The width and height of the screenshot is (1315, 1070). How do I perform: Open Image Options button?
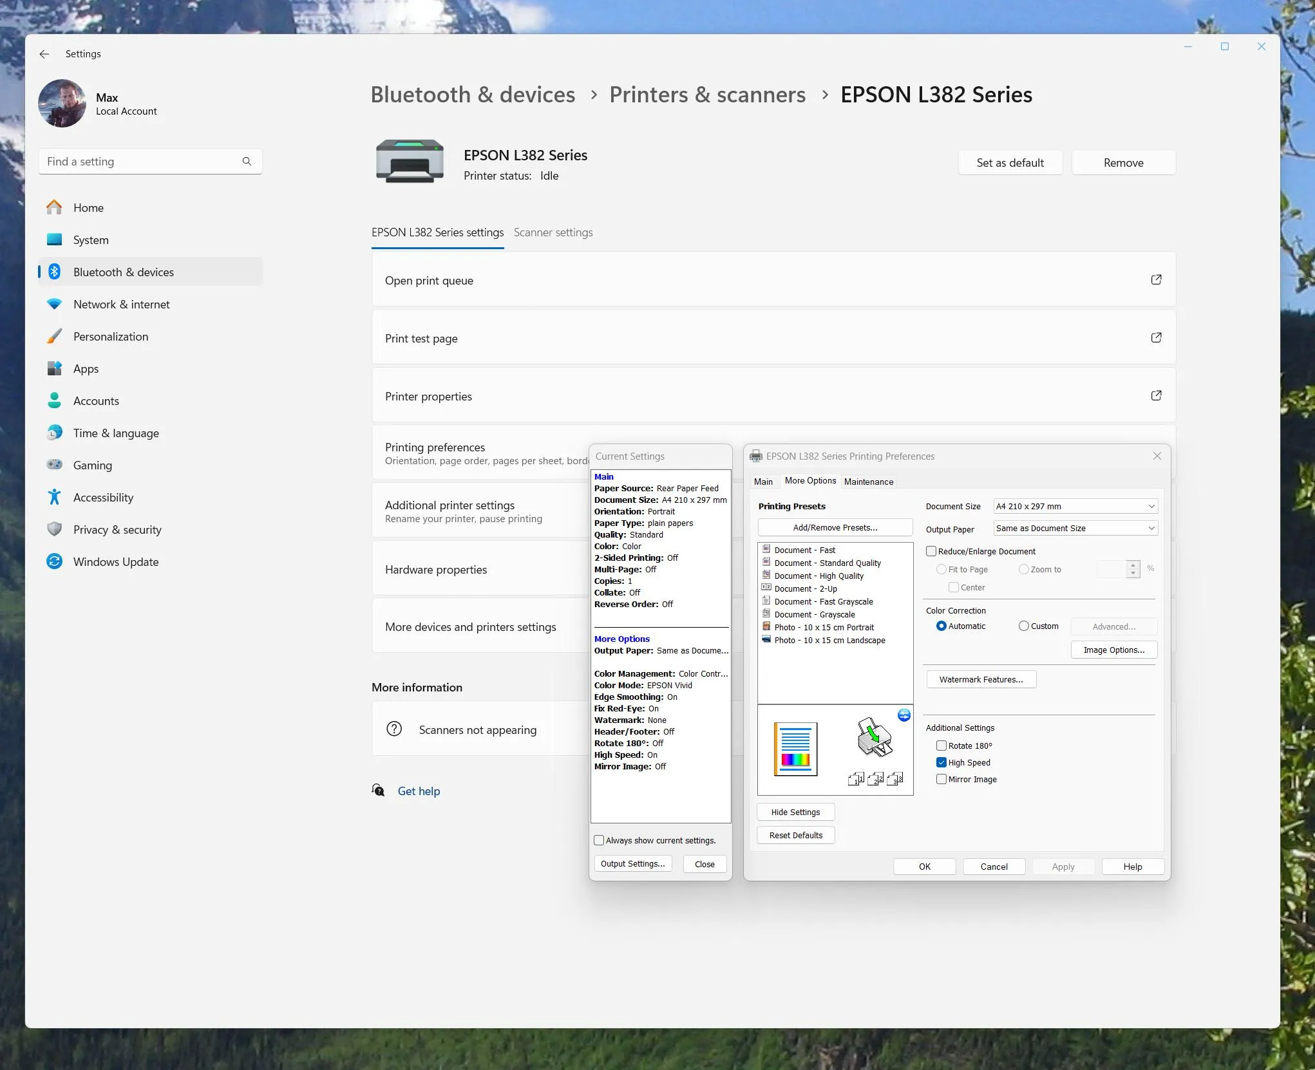[x=1114, y=650]
